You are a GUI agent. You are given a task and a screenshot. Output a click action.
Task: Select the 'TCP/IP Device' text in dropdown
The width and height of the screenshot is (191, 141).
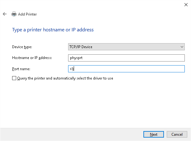click(81, 47)
